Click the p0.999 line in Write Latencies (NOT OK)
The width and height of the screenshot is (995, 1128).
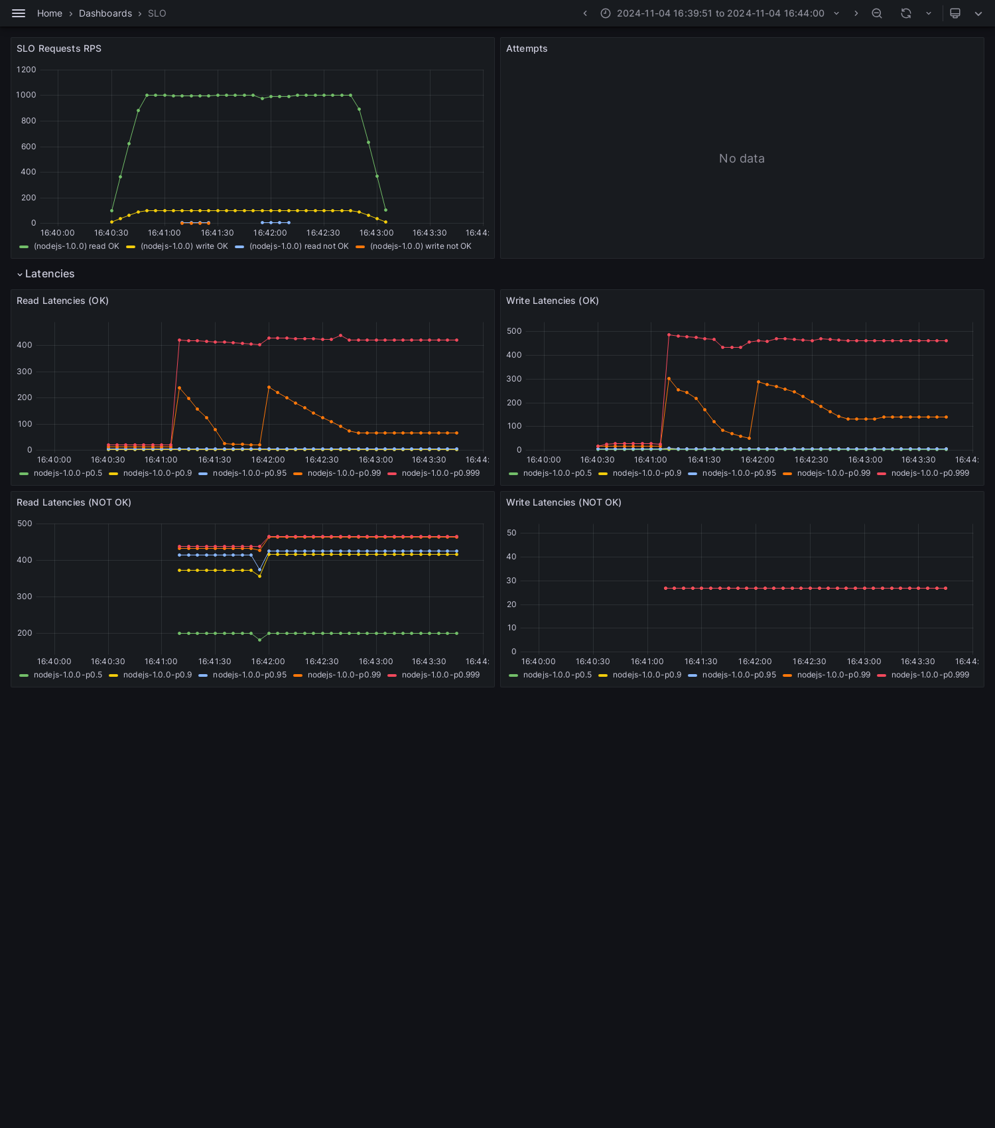805,589
